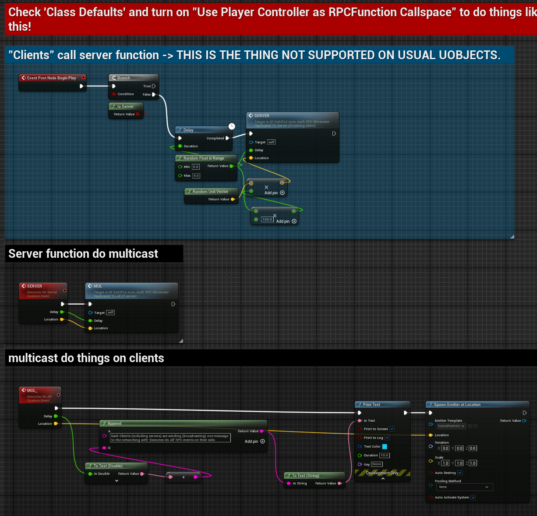Toggle the Print to Screen checkbox
The width and height of the screenshot is (537, 516).
tap(392, 429)
